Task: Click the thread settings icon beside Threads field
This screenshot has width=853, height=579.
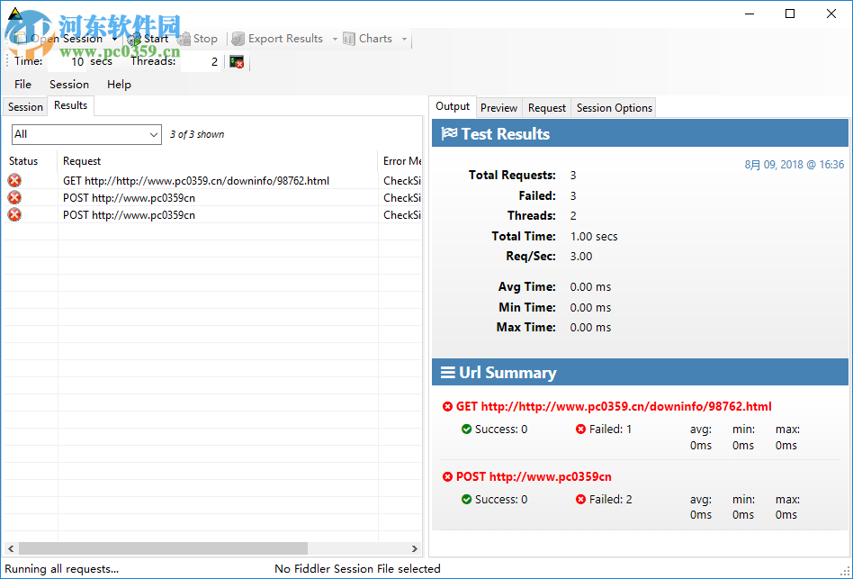Action: tap(238, 61)
